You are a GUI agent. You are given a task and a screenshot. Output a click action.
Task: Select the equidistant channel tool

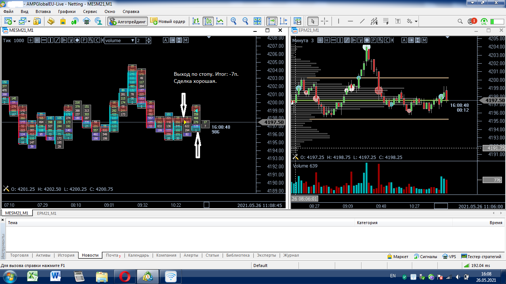(374, 21)
